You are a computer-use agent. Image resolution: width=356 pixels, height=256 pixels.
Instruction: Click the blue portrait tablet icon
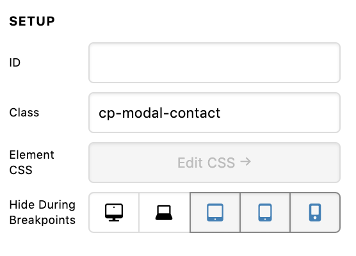click(265, 212)
